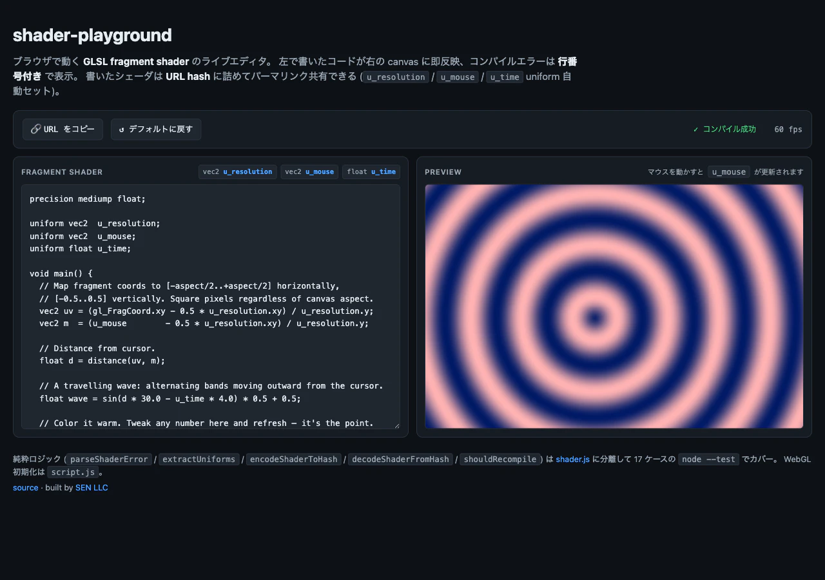
Task: Click the vec2 u_resolution uniform chip
Action: (x=238, y=172)
